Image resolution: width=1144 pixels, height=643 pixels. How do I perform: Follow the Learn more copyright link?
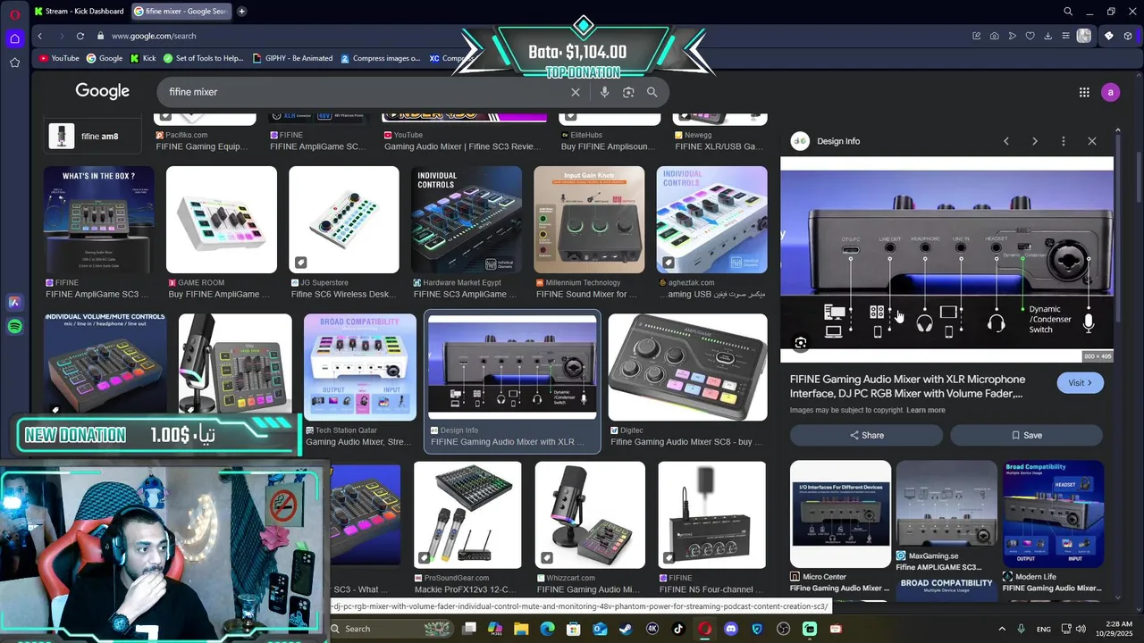tap(925, 410)
